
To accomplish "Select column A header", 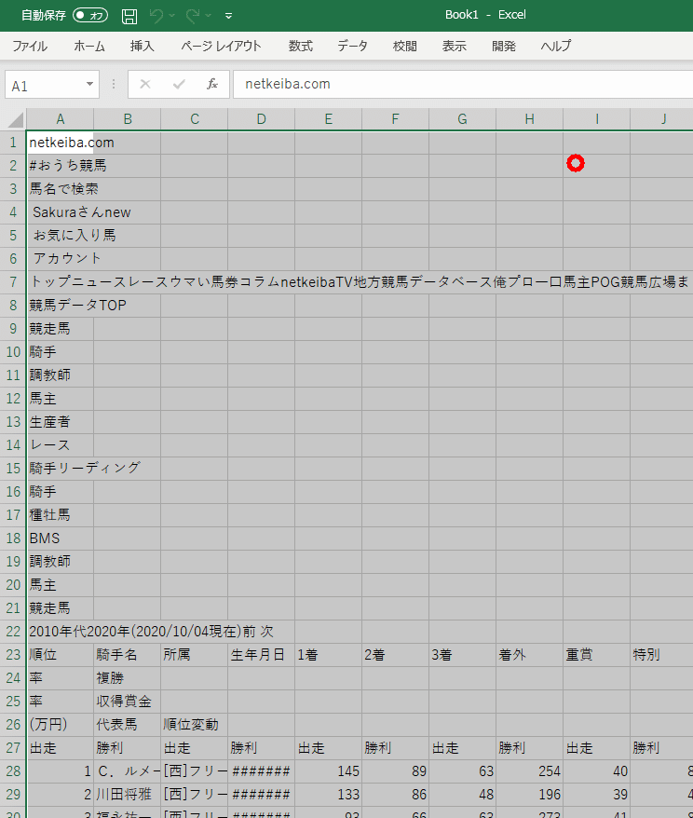I will [61, 119].
